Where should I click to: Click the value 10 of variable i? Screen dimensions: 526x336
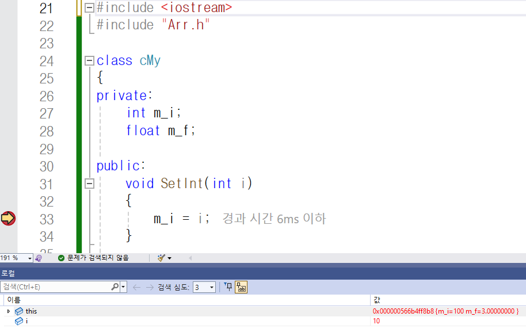tap(376, 321)
